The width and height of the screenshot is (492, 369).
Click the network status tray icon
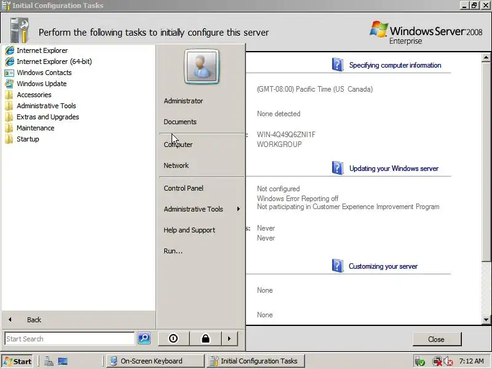(437, 362)
